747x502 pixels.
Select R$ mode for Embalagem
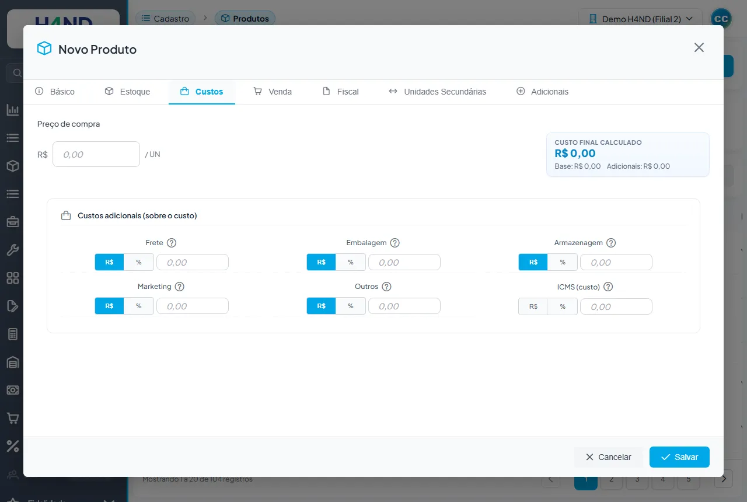pos(322,262)
